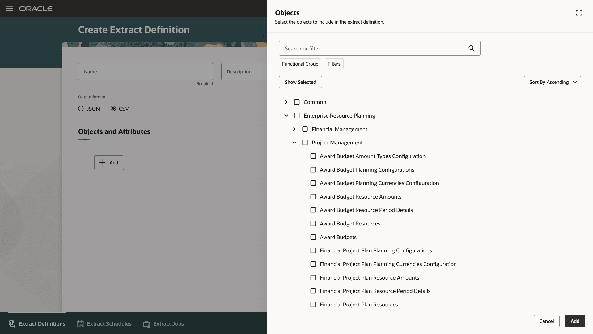Check Financial Project Plan Resource Amounts box
This screenshot has height=334, width=593.
[x=313, y=278]
